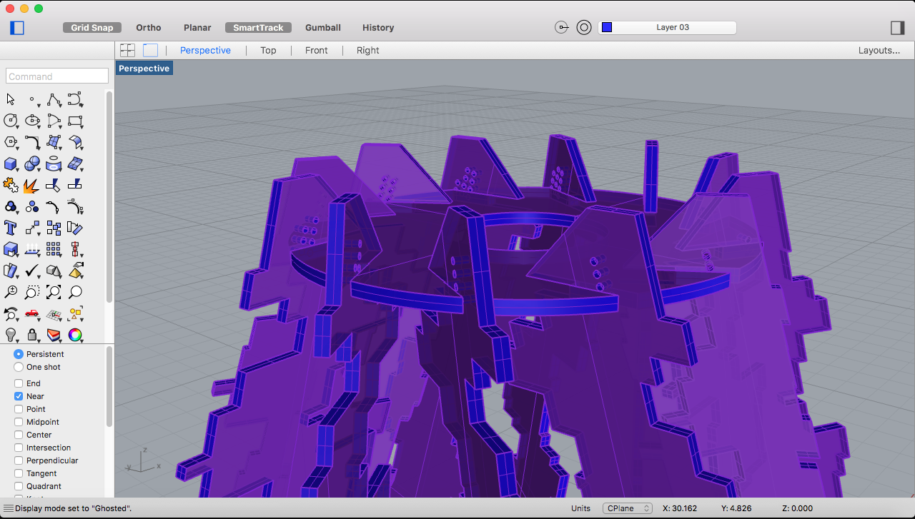The width and height of the screenshot is (915, 519).
Task: Switch to the Perspective viewport tab
Action: (x=205, y=51)
